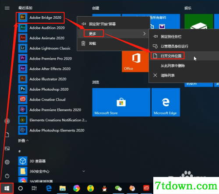Launch Adobe Premiere Elements 2020 icon
This screenshot has width=219, height=194.
pyautogui.click(x=23, y=110)
